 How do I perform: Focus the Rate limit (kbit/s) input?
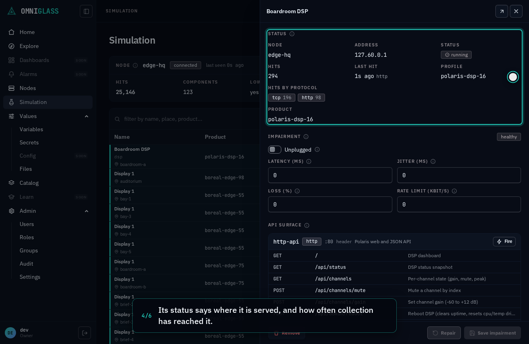[x=459, y=204]
